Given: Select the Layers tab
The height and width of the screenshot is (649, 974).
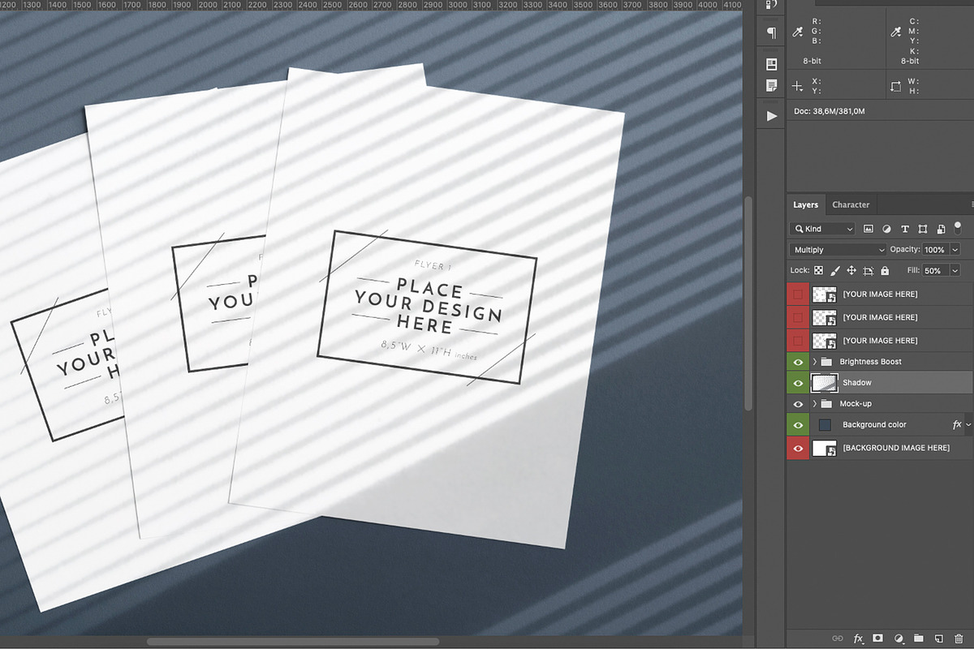Looking at the screenshot, I should 806,205.
